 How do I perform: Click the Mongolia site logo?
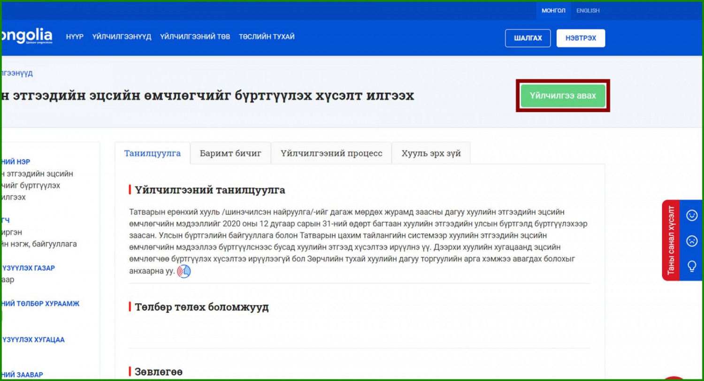click(x=27, y=37)
